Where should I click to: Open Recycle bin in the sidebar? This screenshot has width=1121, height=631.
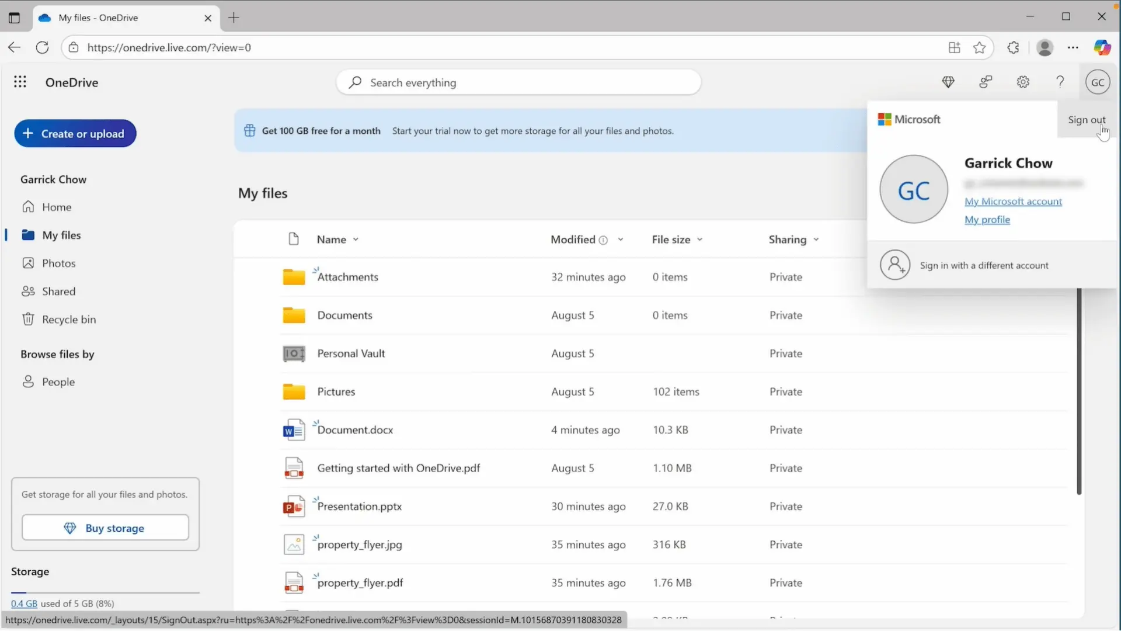69,319
